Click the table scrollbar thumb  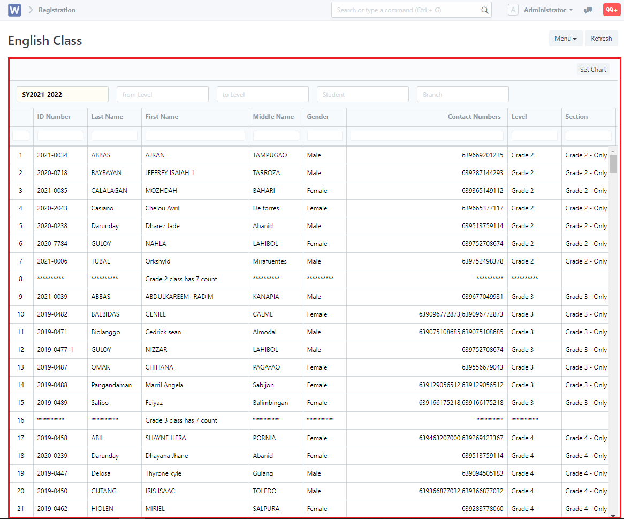point(613,164)
